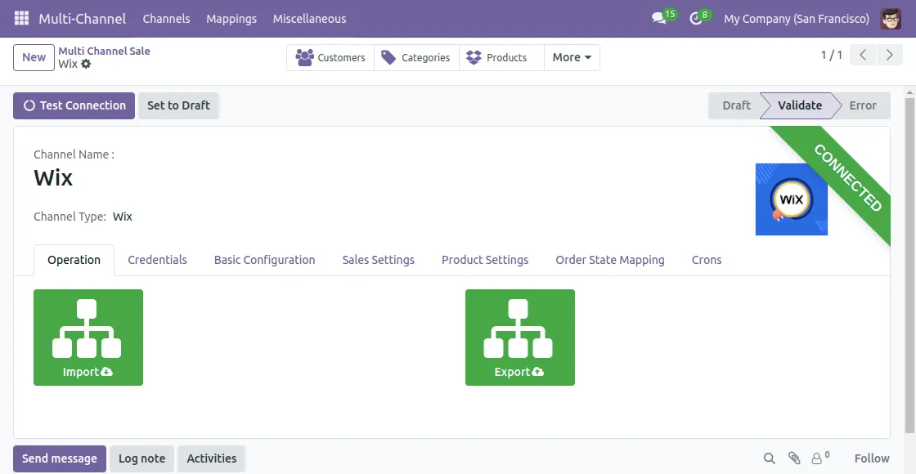Image resolution: width=916 pixels, height=474 pixels.
Task: Click the Test Connection button
Action: click(x=73, y=105)
